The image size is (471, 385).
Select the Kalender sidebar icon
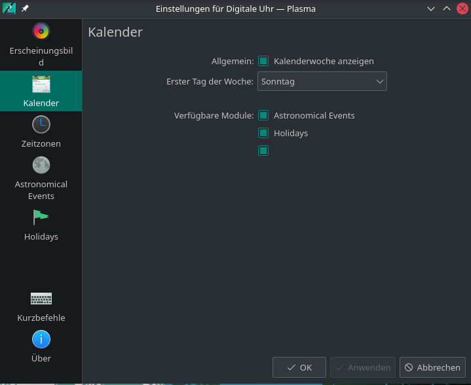click(41, 84)
